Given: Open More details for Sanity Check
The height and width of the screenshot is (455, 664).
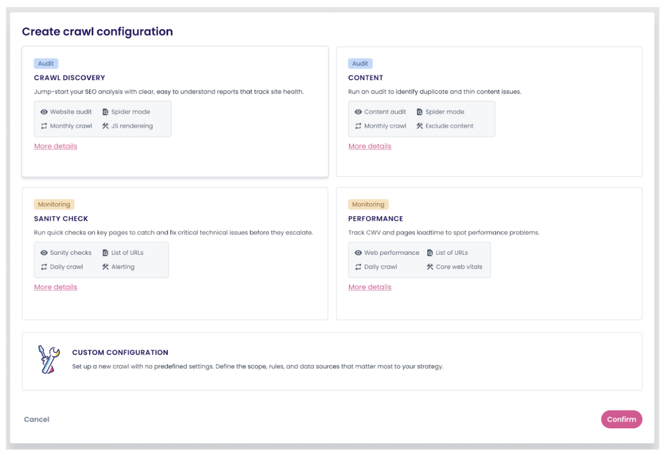Looking at the screenshot, I should point(55,287).
